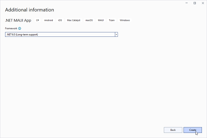Click the Additional information heading

click(30, 10)
